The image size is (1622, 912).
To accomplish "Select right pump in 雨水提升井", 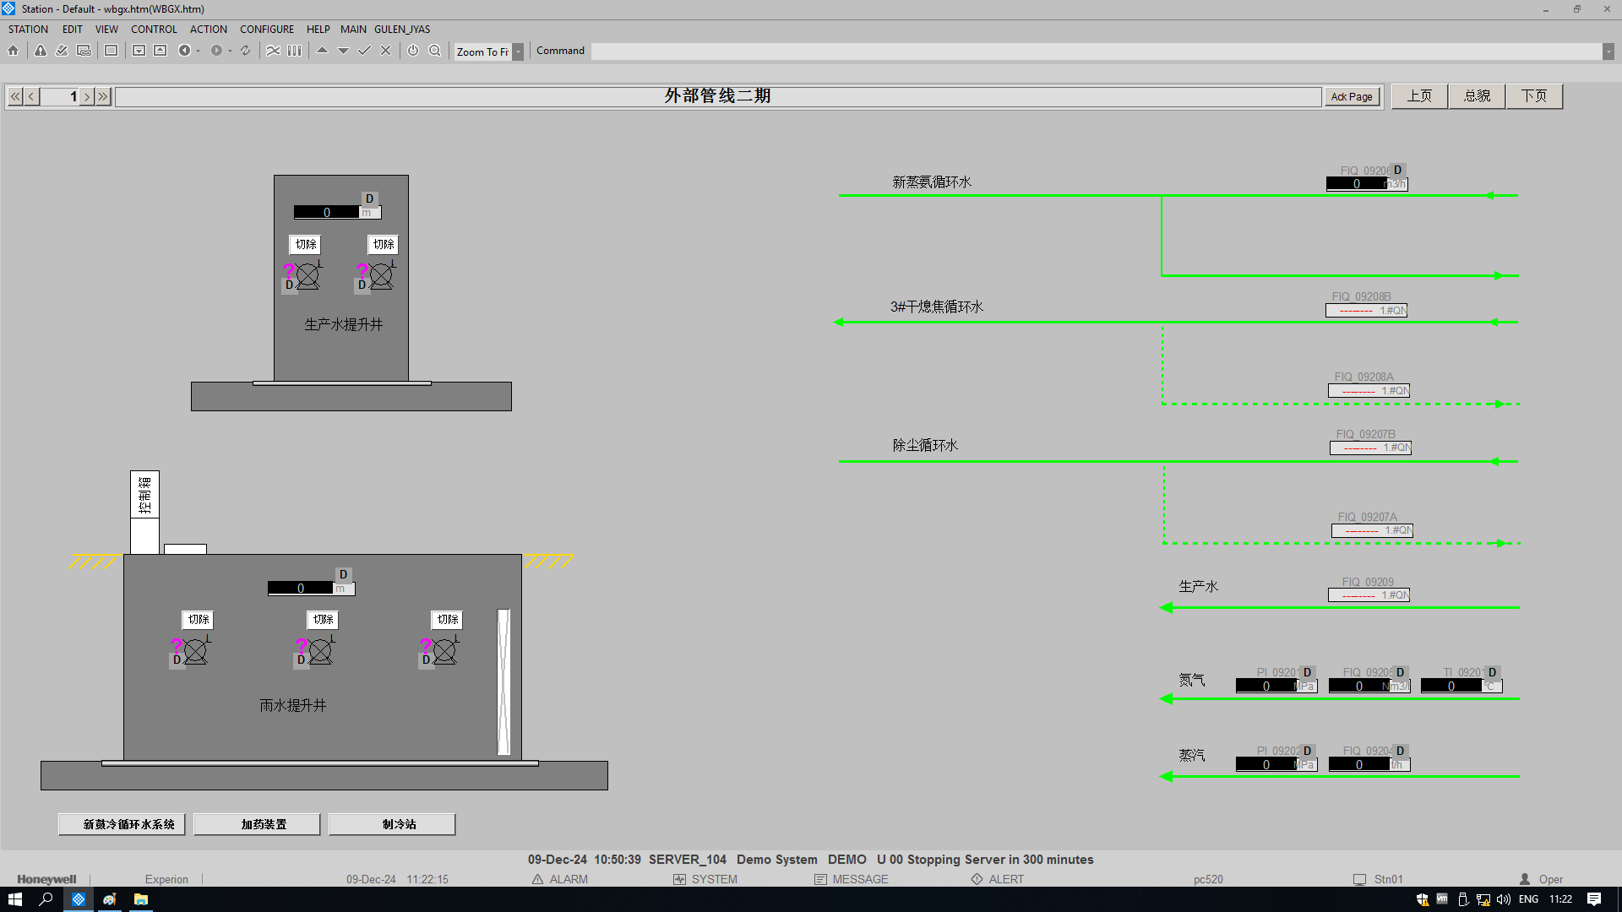I will (444, 650).
